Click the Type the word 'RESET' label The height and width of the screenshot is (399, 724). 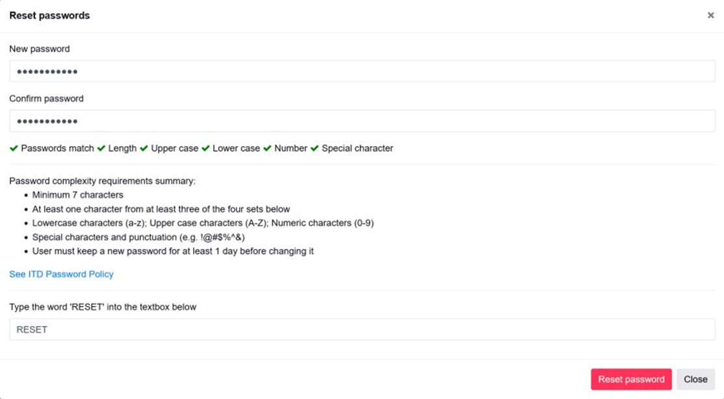103,307
